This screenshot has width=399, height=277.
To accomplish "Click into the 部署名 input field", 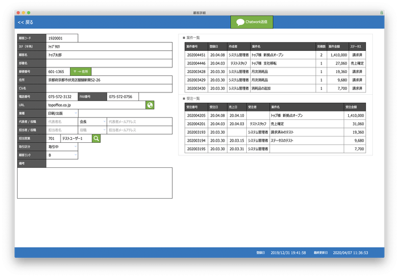I will tap(108, 63).
